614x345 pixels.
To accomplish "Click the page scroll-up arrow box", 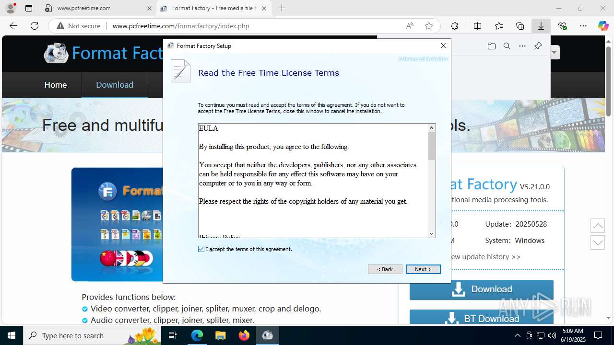I will coord(598,226).
